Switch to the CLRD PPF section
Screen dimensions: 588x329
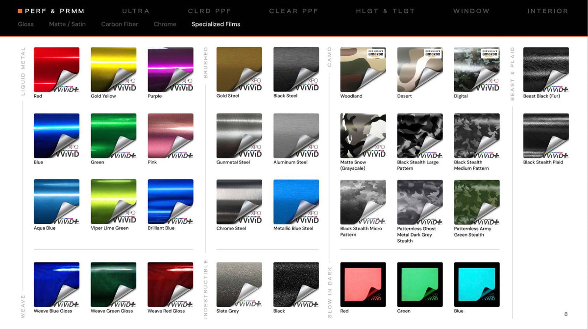(x=209, y=11)
